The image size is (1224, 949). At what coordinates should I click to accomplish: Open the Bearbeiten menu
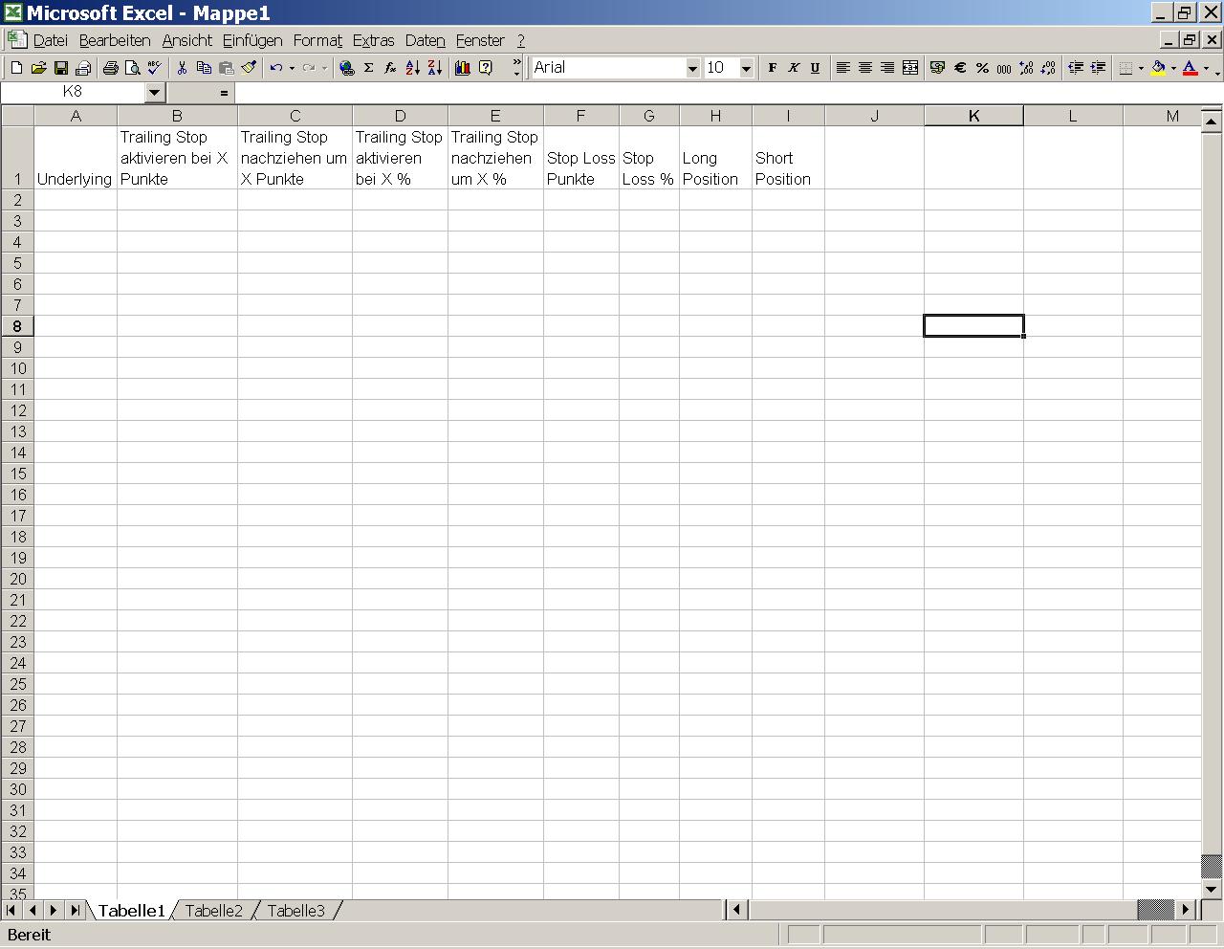click(x=115, y=40)
